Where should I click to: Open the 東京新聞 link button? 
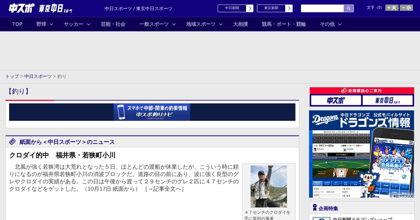(x=271, y=8)
